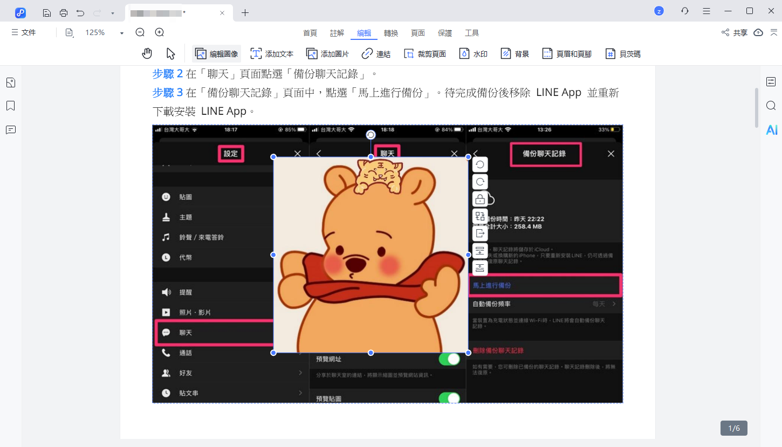Click the 步驟 2 text line
782x447 pixels.
(265, 73)
